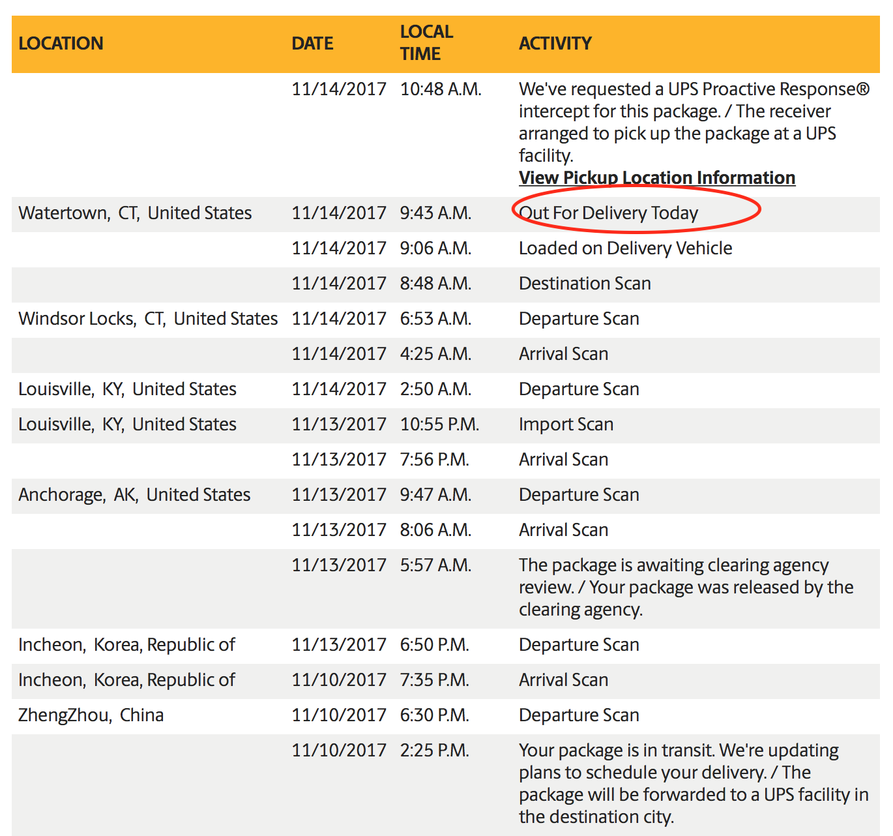Viewport: 893px width, 836px height.
Task: Click the circled Out For Delivery Today text
Action: pyautogui.click(x=608, y=213)
